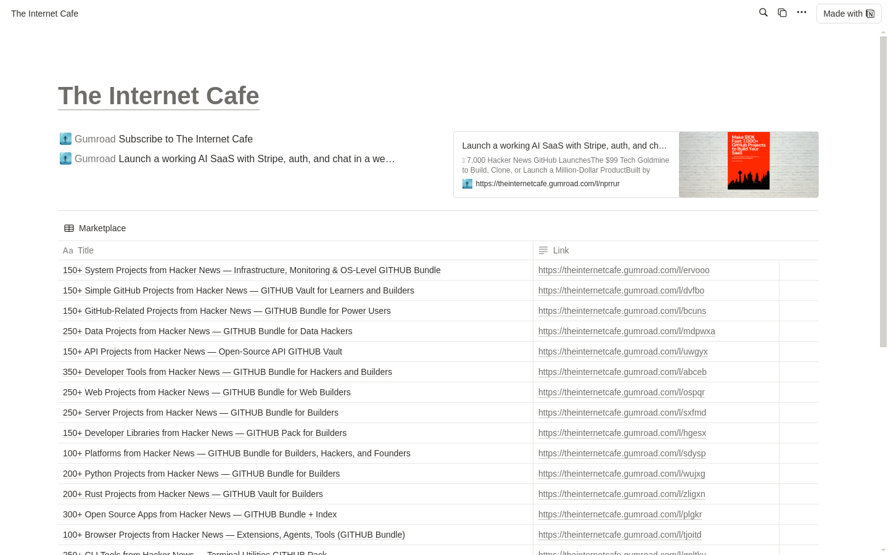Image resolution: width=888 pixels, height=555 pixels.
Task: Follow the gumroad.com/l/bcuns link
Action: point(622,311)
